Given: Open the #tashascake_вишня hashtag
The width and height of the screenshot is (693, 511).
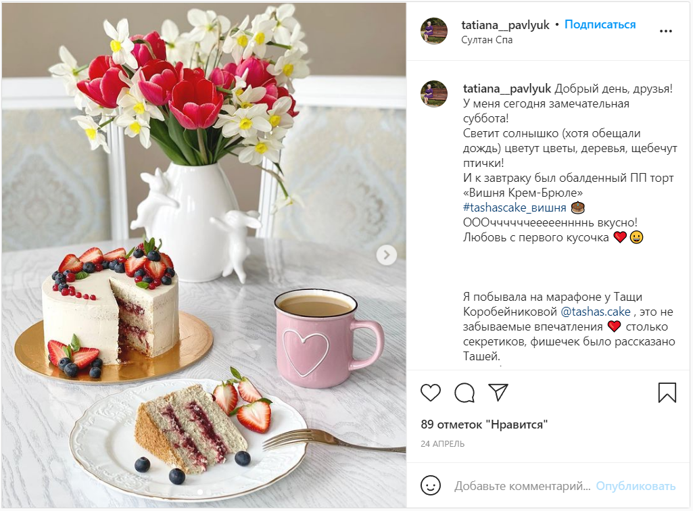Looking at the screenshot, I should [x=515, y=208].
